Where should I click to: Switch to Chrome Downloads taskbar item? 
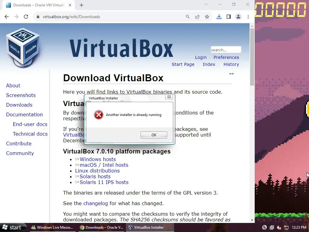[x=102, y=227]
